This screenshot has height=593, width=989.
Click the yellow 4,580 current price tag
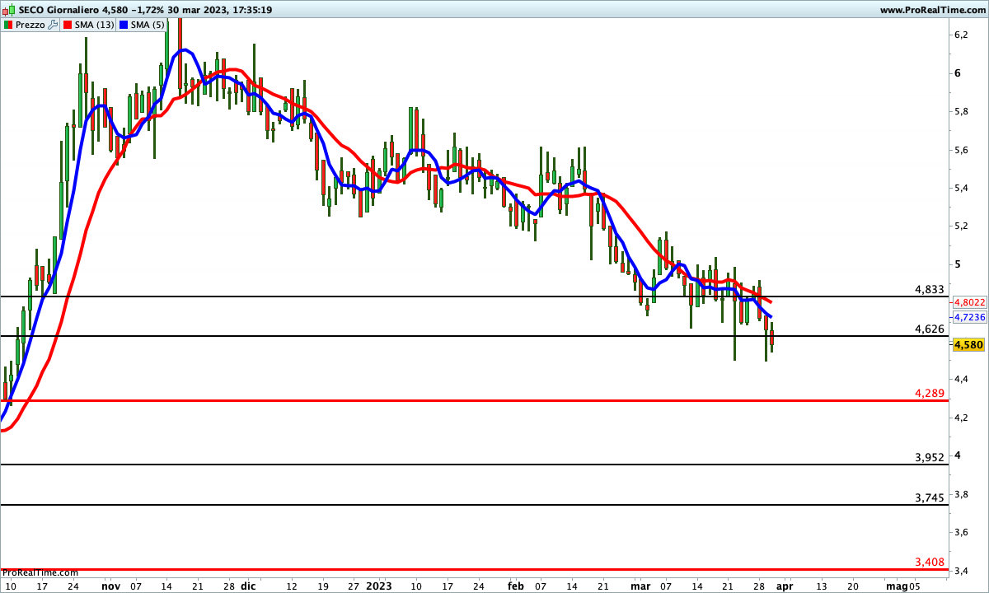click(x=968, y=345)
